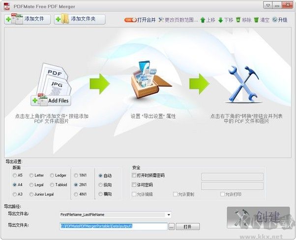296x240 pixels.
Task: Select 自动 automatic orientation
Action: coord(100,176)
